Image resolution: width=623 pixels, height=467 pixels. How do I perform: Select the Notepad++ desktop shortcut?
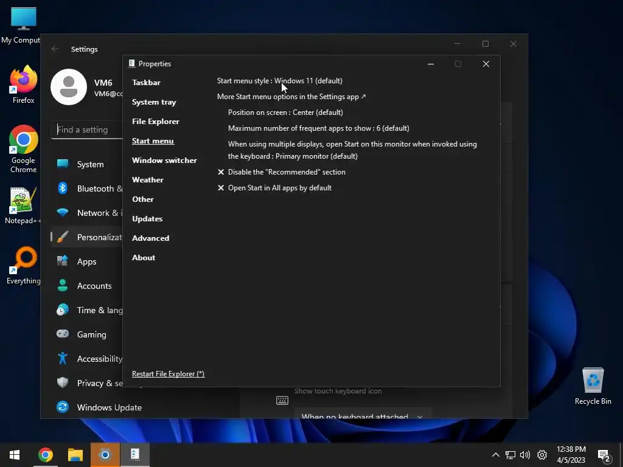click(x=23, y=206)
